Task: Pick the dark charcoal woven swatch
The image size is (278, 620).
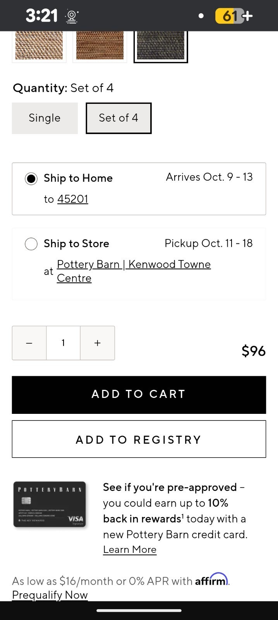Action: pos(161,46)
